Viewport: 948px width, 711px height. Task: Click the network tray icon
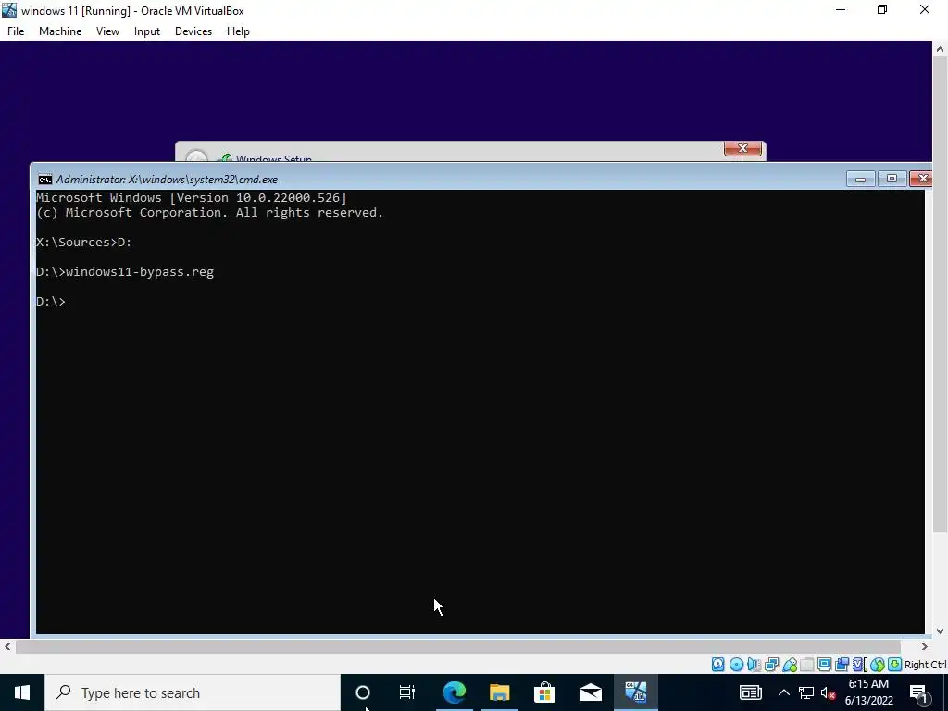click(806, 692)
